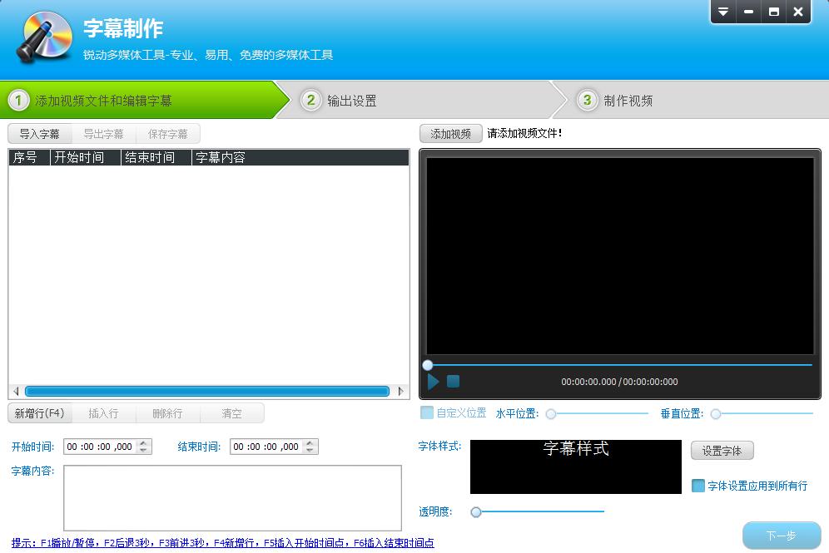Viewport: 829px width, 553px height.
Task: Minimize the subtitle maker window
Action: click(749, 12)
